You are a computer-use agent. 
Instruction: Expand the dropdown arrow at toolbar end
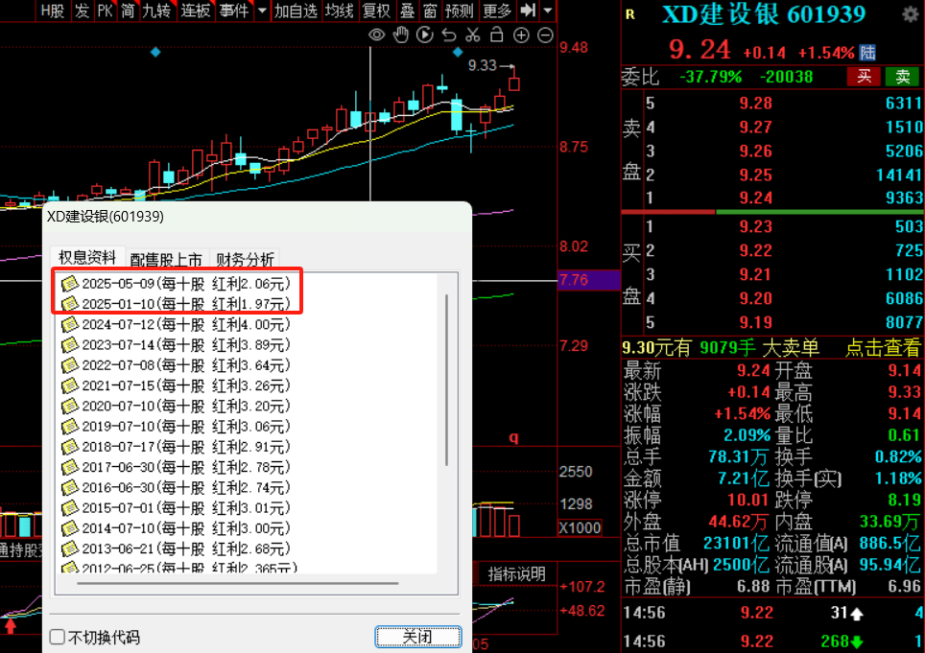click(548, 10)
